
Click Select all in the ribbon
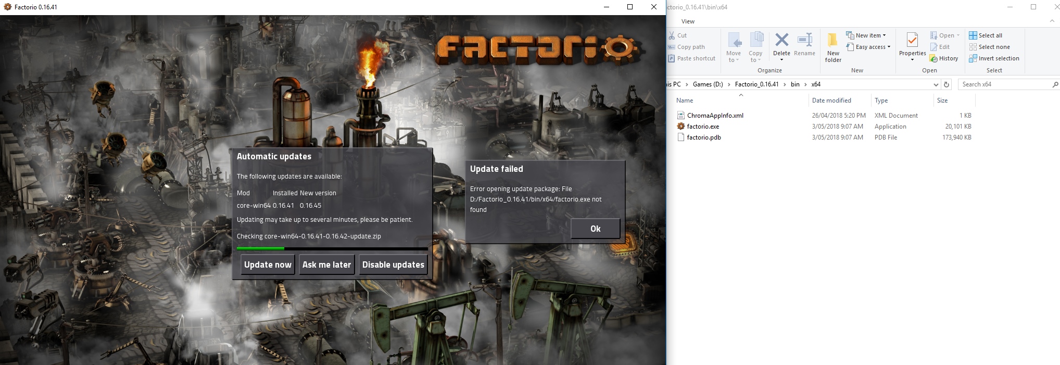point(986,35)
